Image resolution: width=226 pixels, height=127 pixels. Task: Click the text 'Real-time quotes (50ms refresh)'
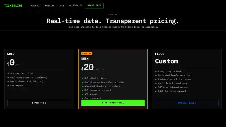pyautogui.click(x=104, y=82)
